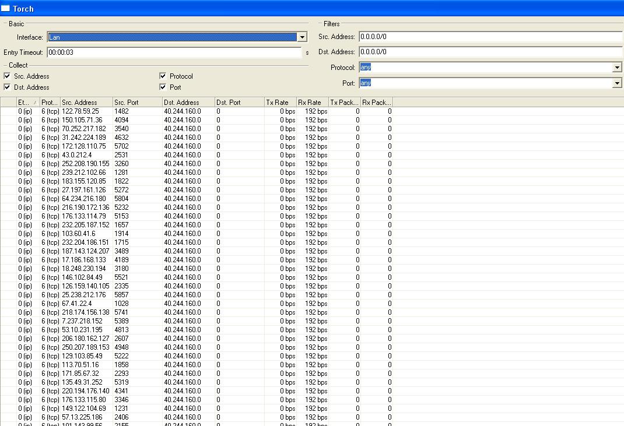Select the row with source 252.208.190.155
This screenshot has height=426, width=624.
[197, 164]
